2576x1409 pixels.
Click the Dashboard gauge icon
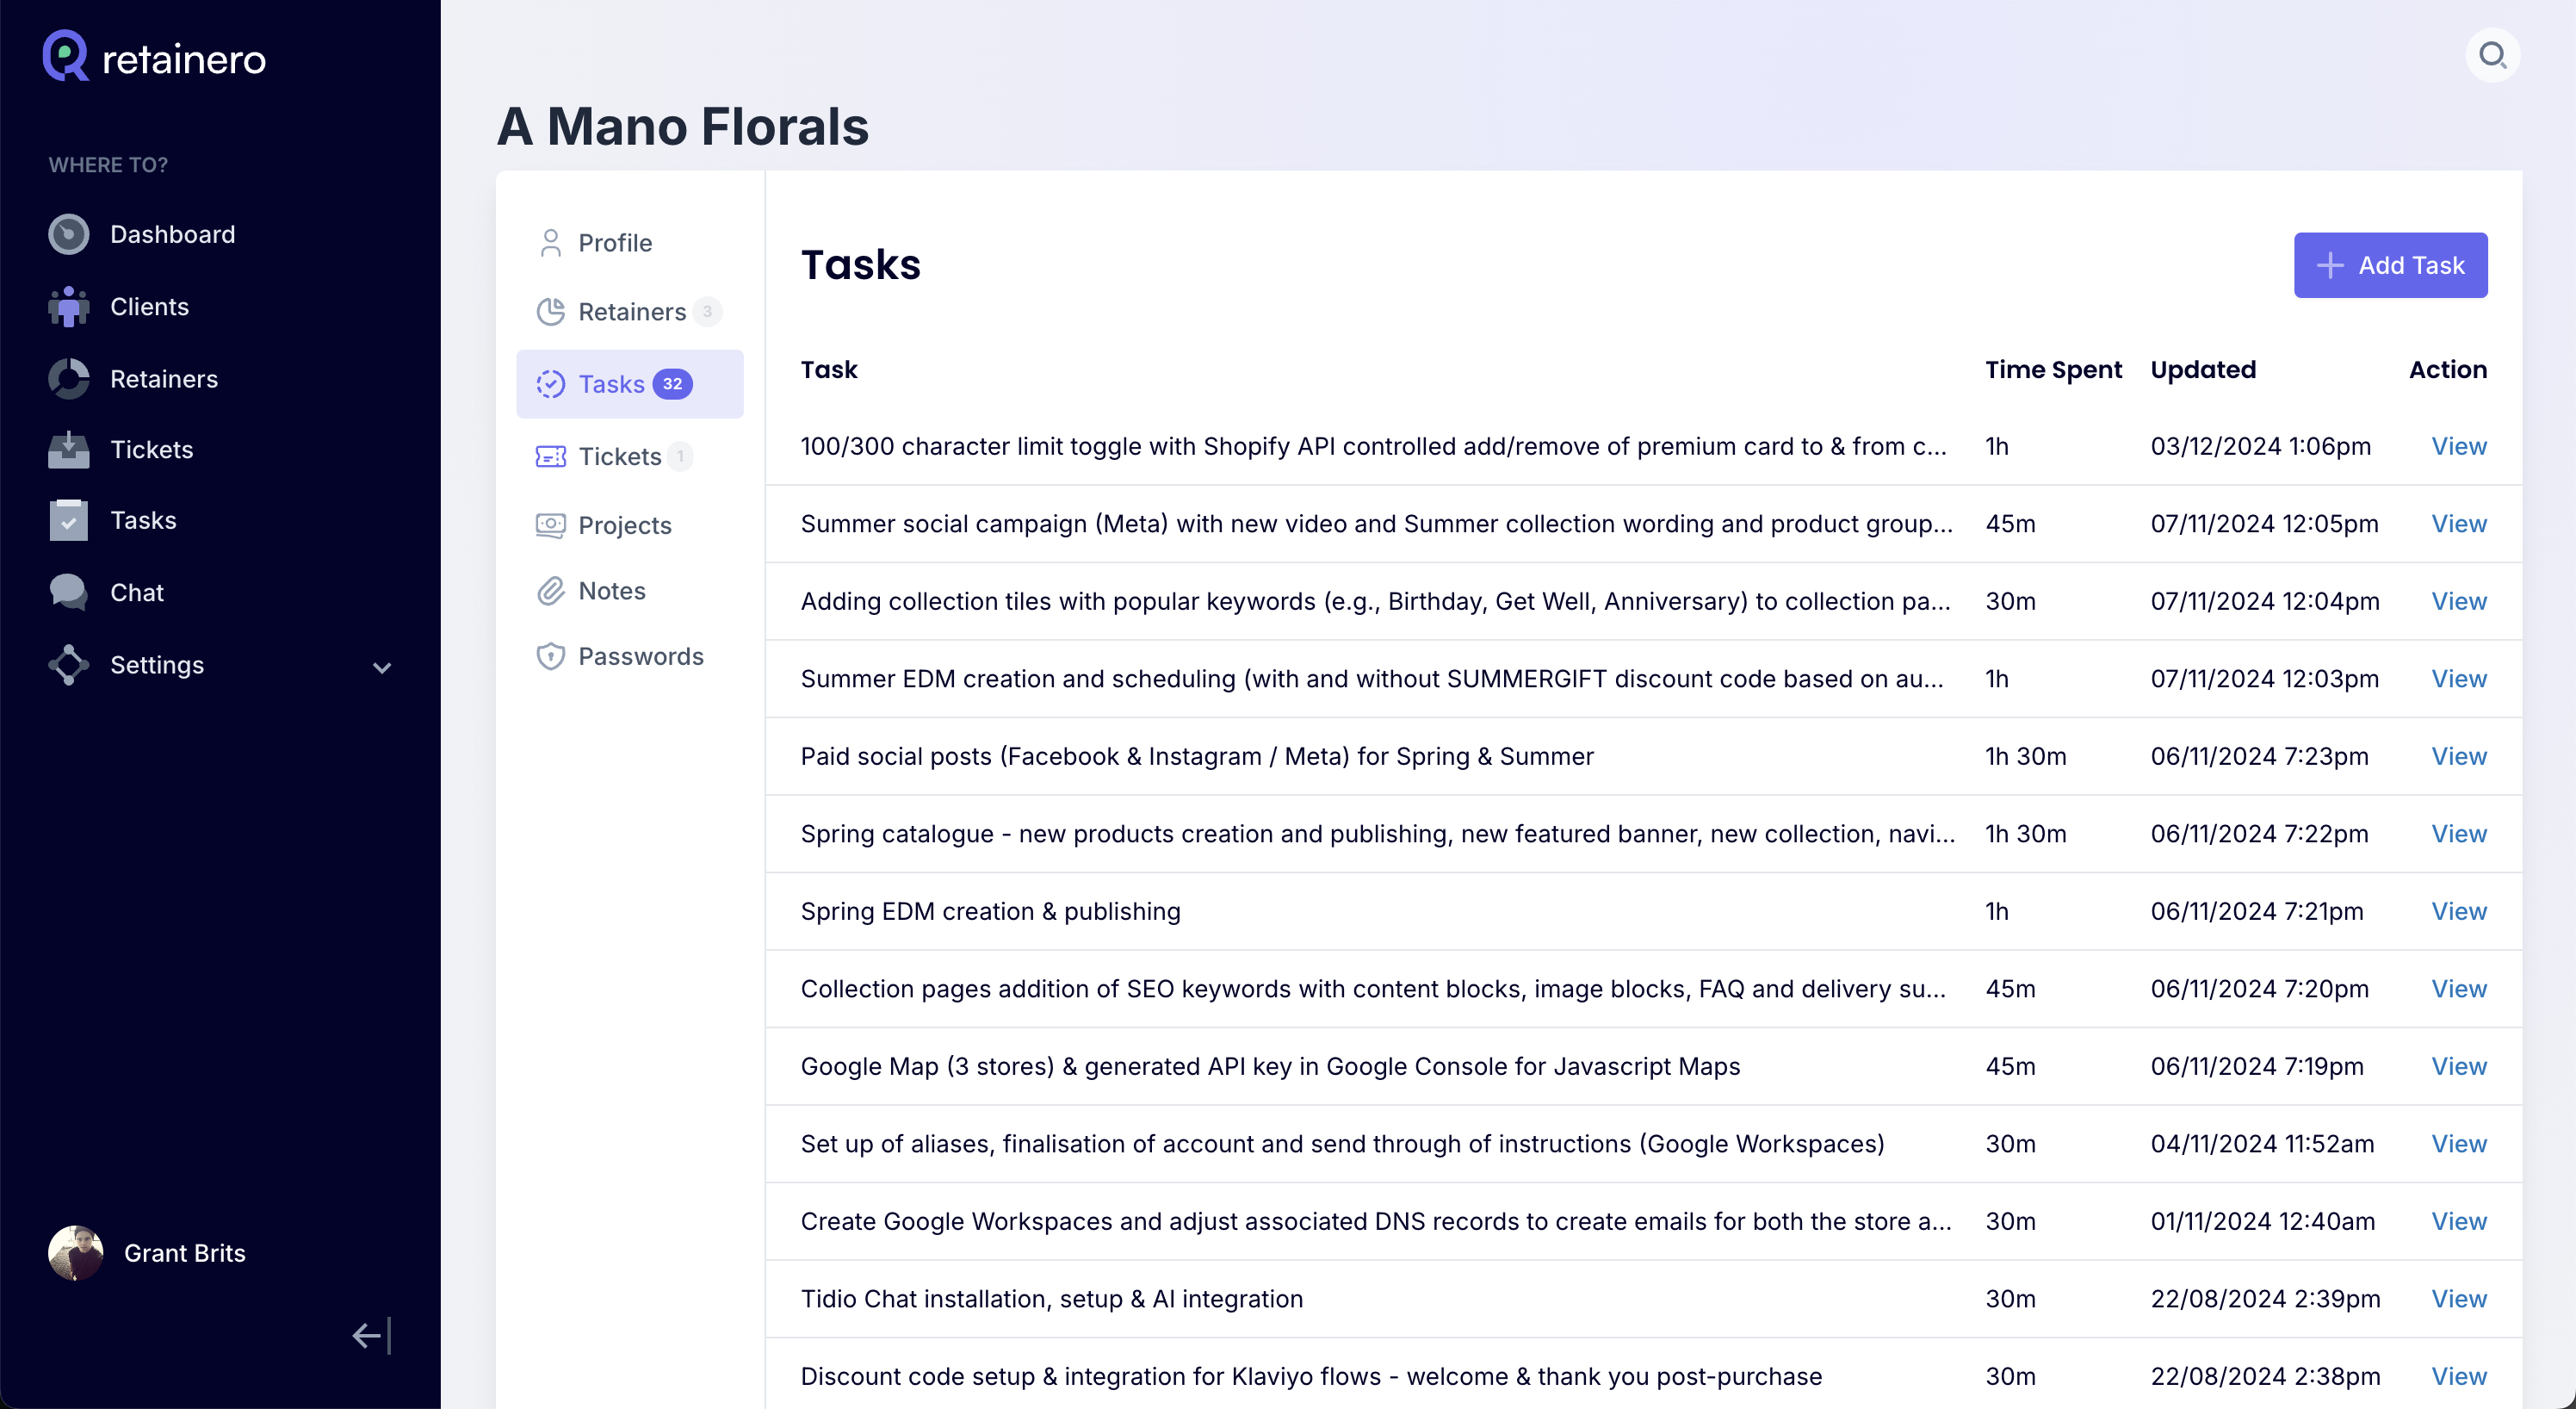68,234
